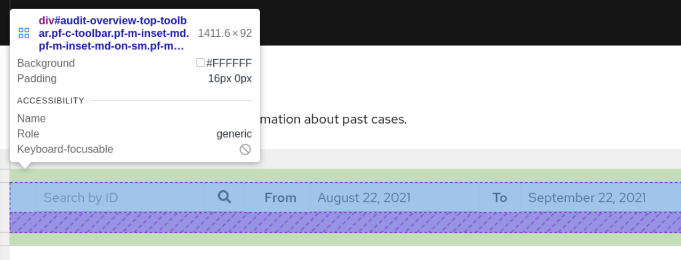The image size is (681, 260).
Task: Click the magnifying glass search icon
Action: coord(225,197)
